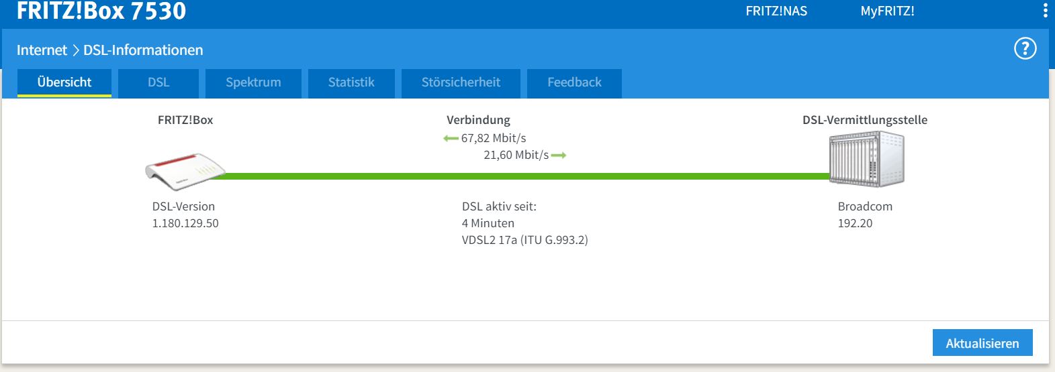This screenshot has height=372, width=1055.
Task: Select the VDSL2 17a (ITU G.993.2) text
Action: tap(524, 240)
